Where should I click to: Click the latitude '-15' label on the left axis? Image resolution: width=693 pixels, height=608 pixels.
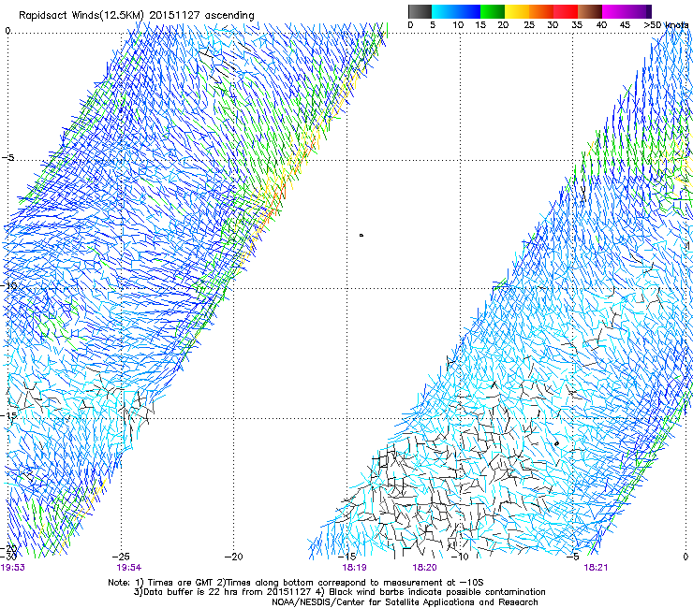point(8,415)
